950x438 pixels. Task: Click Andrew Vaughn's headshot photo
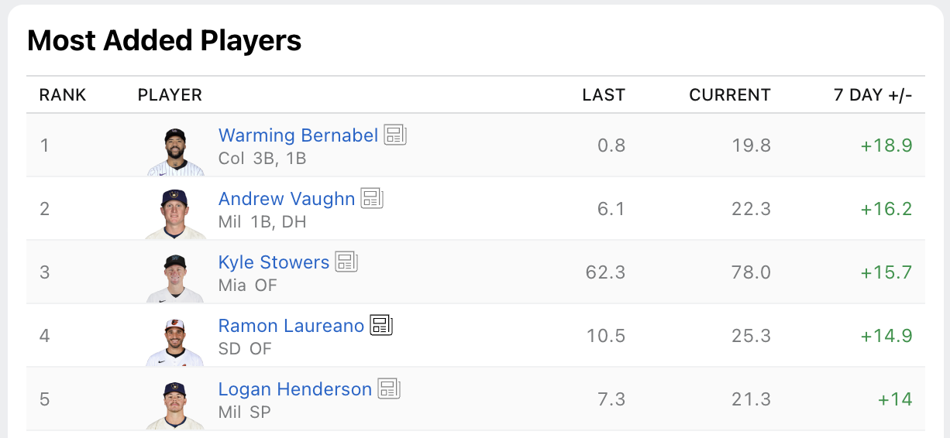pyautogui.click(x=176, y=214)
